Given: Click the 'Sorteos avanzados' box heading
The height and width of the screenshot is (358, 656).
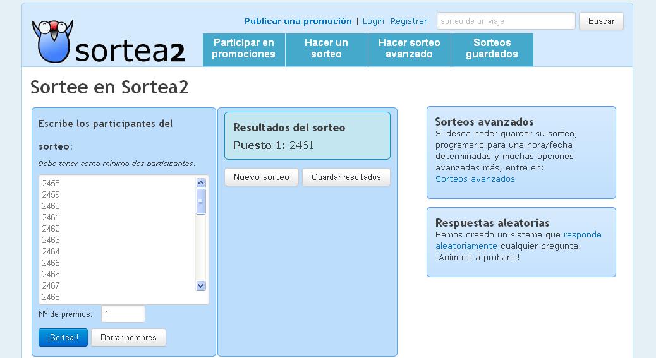Looking at the screenshot, I should 485,122.
